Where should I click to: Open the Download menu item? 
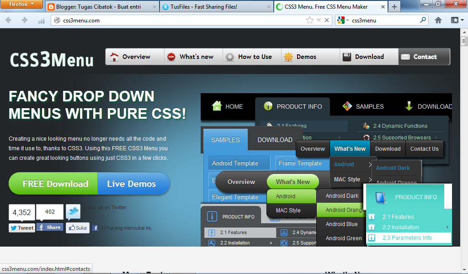369,57
